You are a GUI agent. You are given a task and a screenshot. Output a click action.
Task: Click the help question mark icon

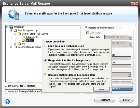[7, 102]
